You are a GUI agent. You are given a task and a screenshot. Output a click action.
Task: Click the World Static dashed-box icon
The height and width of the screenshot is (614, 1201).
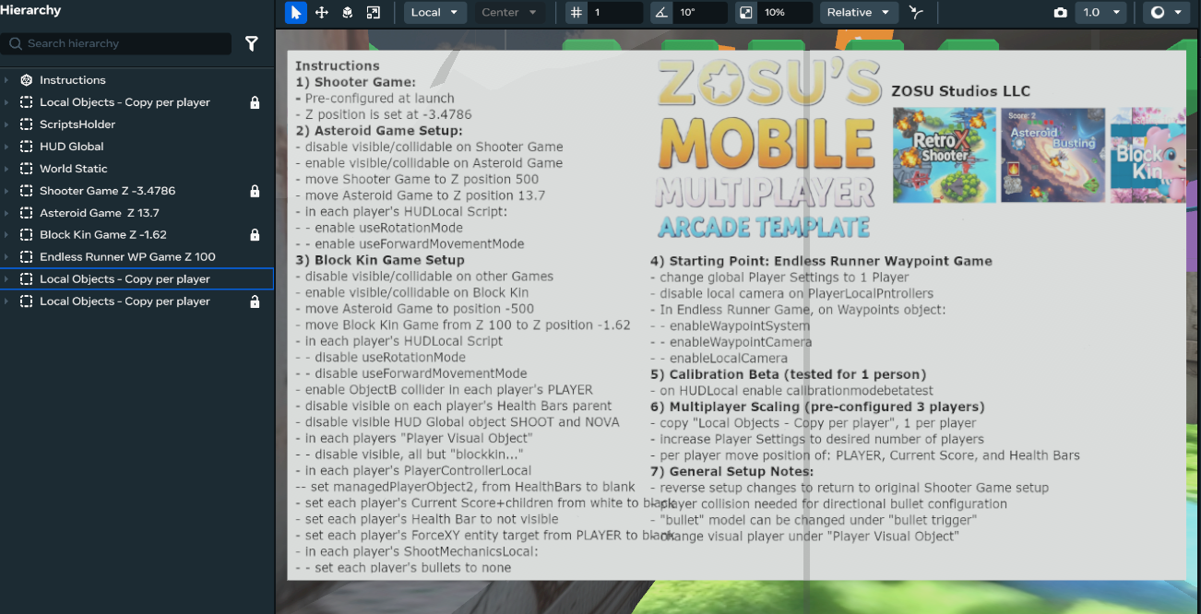[26, 169]
